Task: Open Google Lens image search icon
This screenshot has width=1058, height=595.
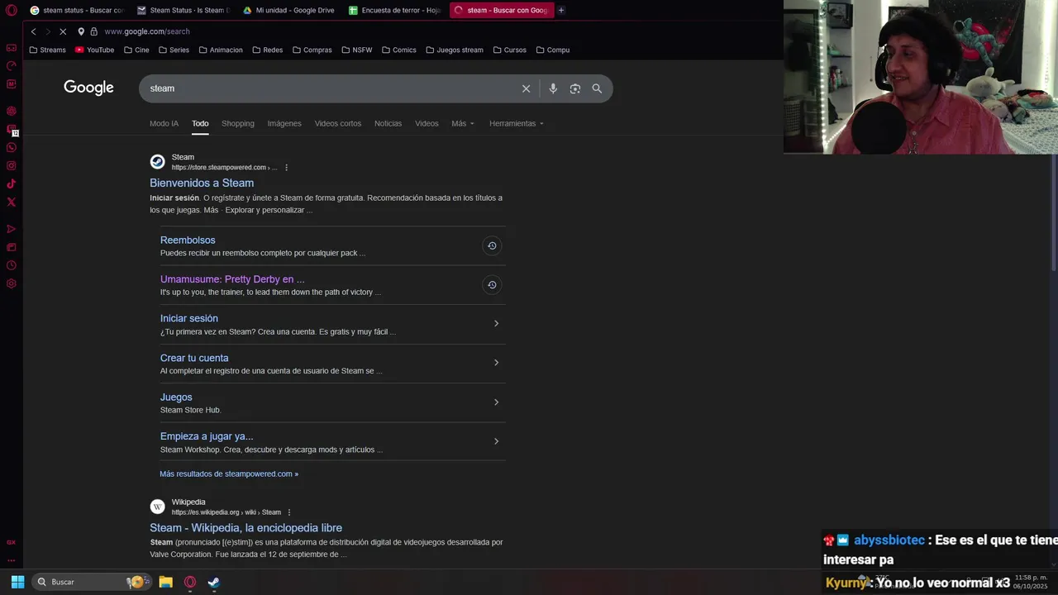Action: (575, 88)
